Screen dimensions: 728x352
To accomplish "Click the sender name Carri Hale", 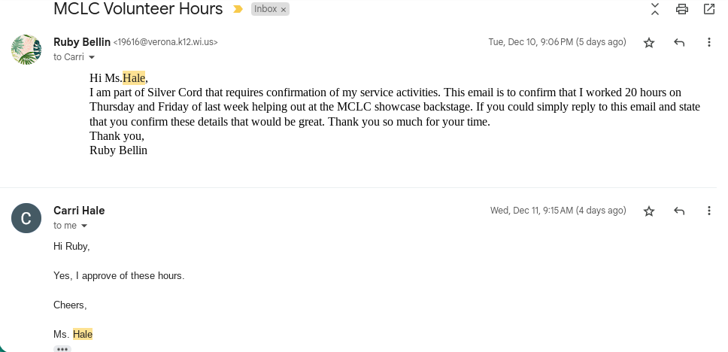I will pos(79,211).
